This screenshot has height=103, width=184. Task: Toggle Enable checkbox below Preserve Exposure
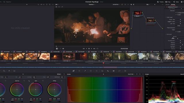click(176, 32)
